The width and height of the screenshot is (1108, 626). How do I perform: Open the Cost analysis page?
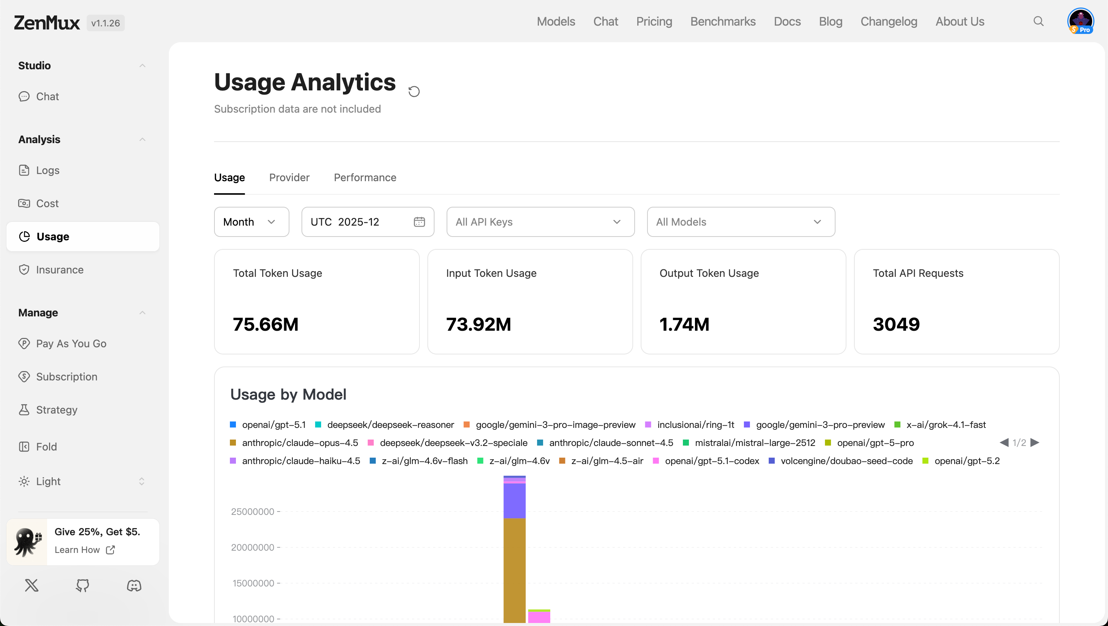point(47,203)
